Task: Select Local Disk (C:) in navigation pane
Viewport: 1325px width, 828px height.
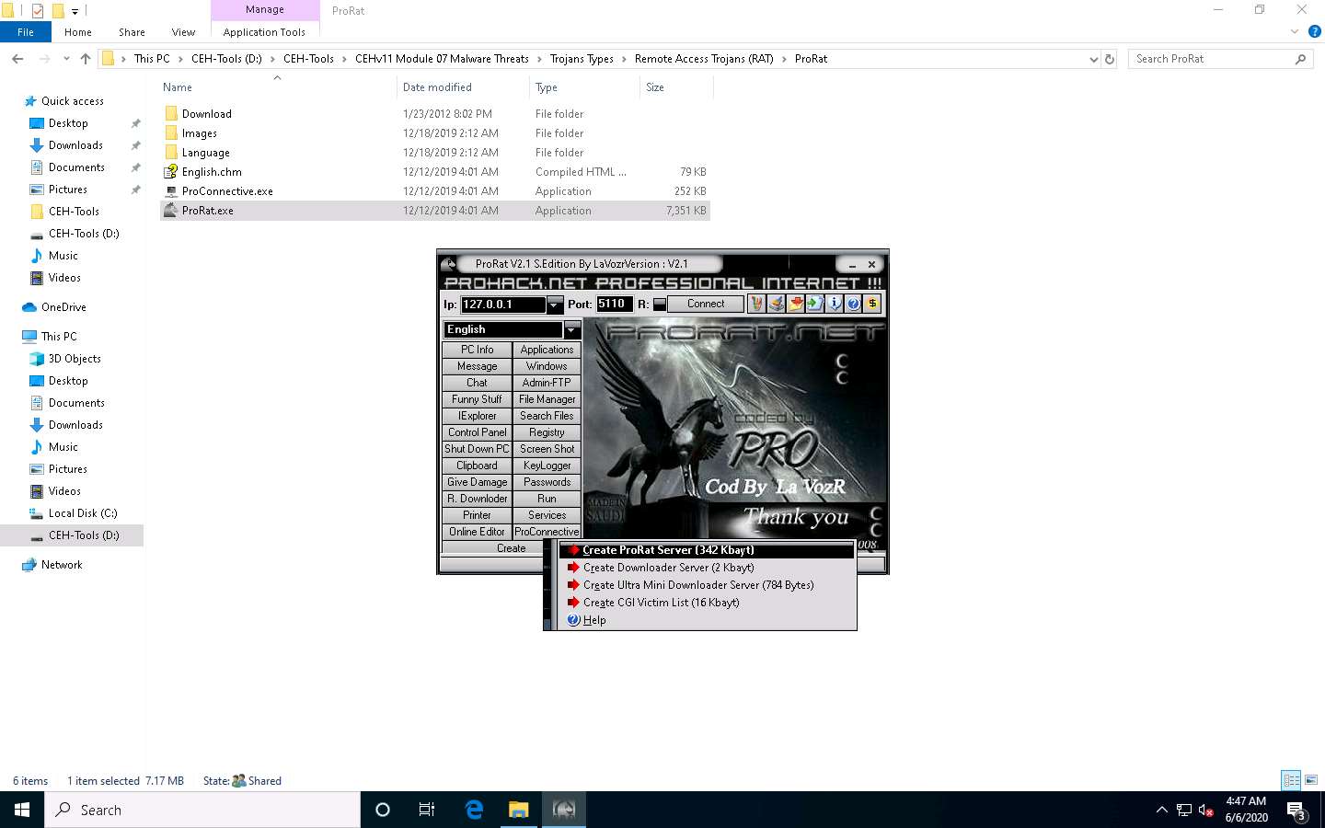Action: (x=82, y=513)
